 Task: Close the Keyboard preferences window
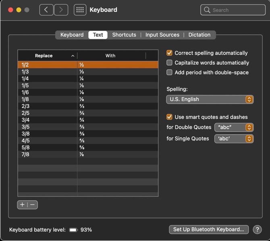click(10, 10)
